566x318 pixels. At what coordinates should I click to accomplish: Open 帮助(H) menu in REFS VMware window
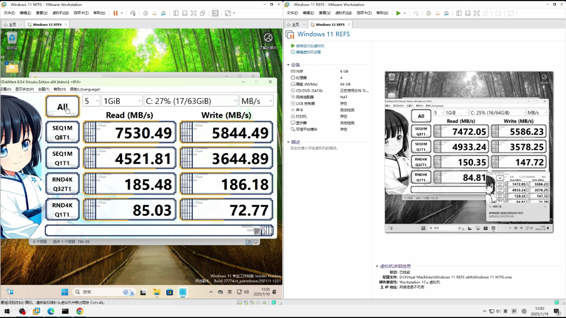point(382,13)
